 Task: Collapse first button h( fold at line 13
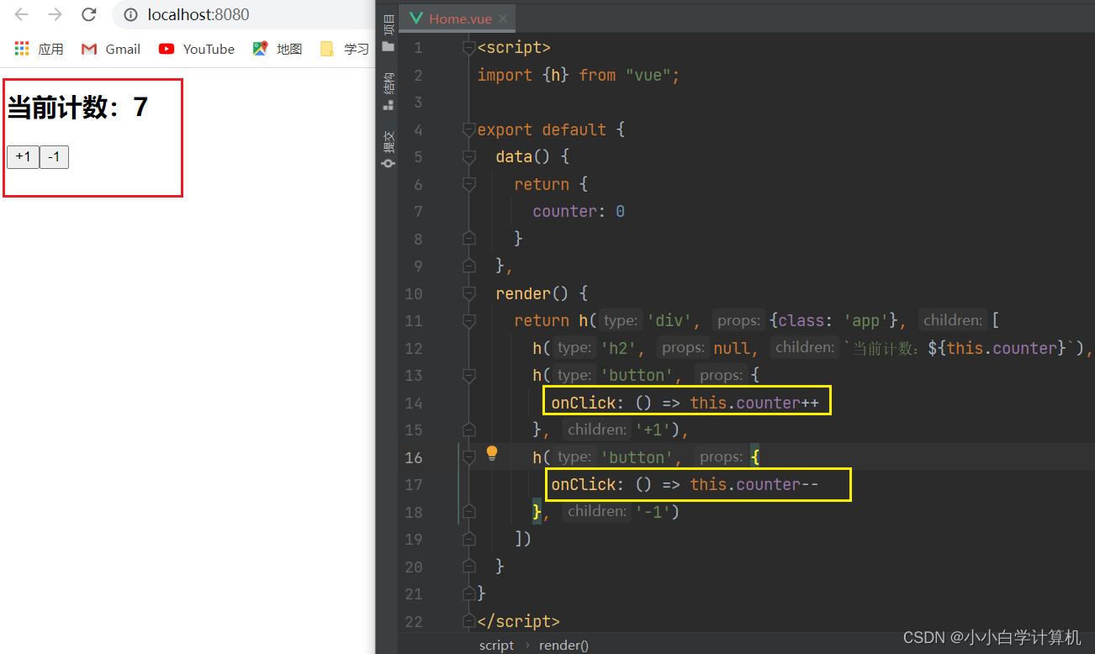click(469, 376)
